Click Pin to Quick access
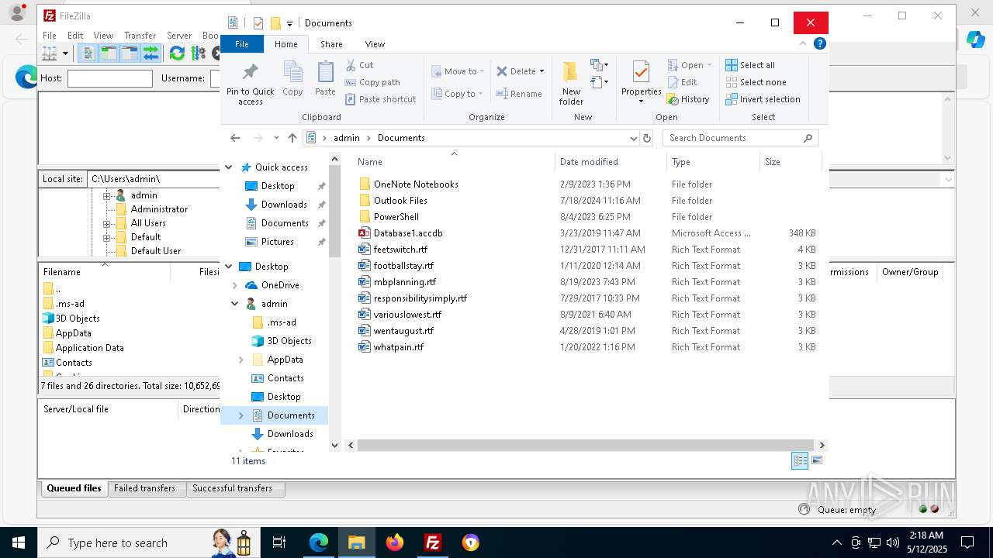This screenshot has width=993, height=558. [251, 84]
